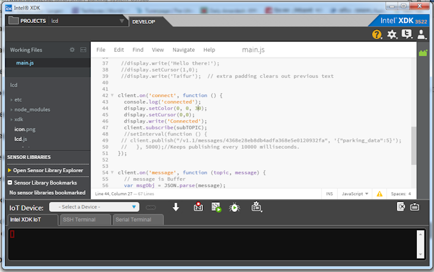Switch to the SSH Terminal tab
This screenshot has width=434, height=272.
tap(84, 220)
